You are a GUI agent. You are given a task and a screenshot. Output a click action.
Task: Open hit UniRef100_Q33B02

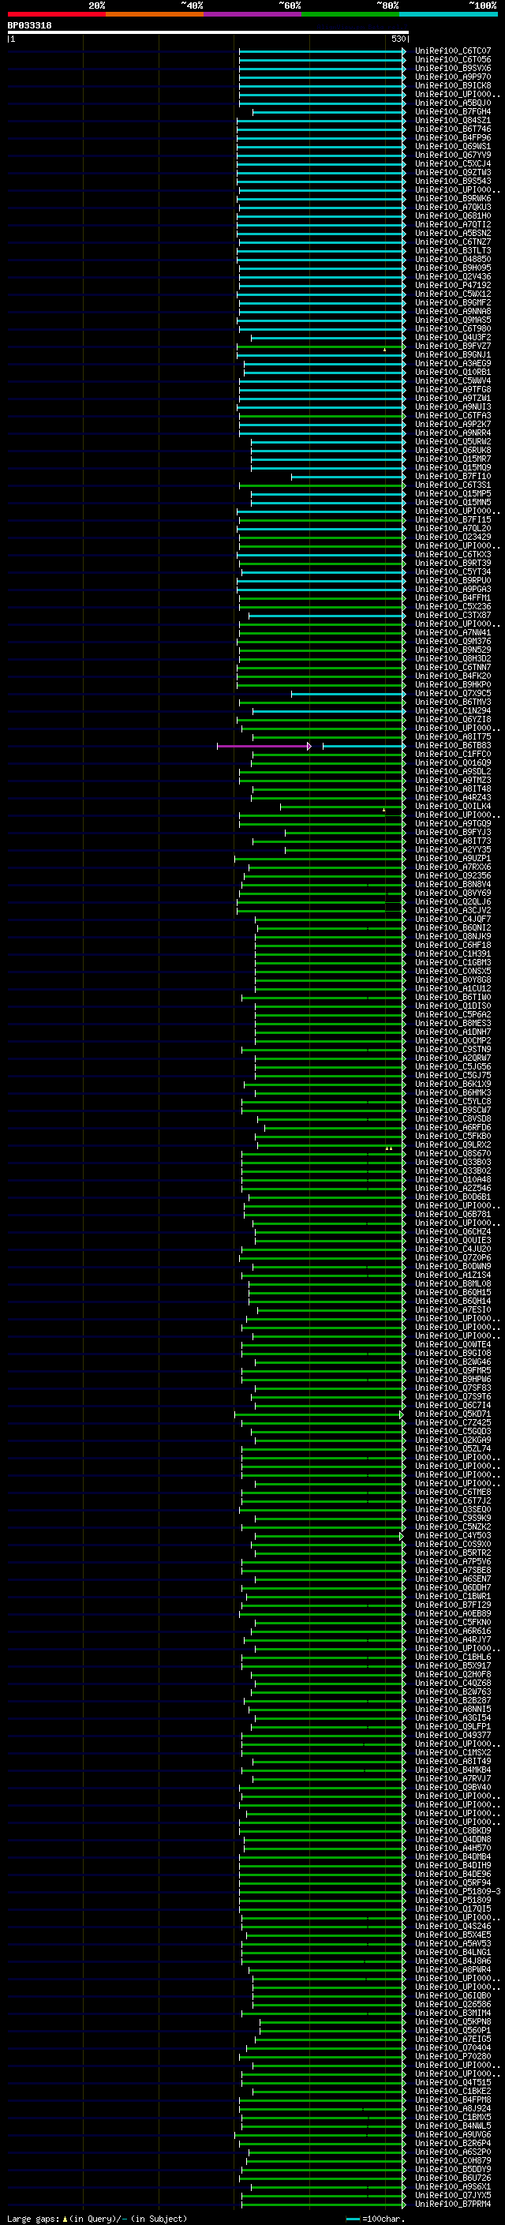[452, 1171]
